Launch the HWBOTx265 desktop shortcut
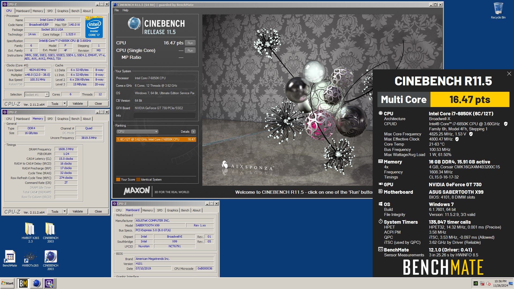 point(30,258)
